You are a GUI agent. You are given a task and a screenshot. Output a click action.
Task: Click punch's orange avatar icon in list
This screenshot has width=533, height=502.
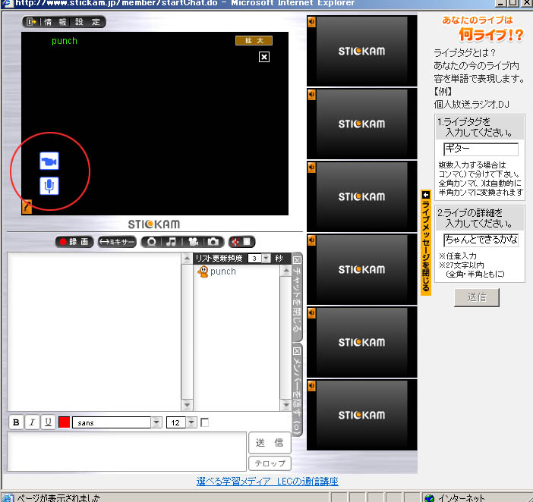click(x=203, y=271)
